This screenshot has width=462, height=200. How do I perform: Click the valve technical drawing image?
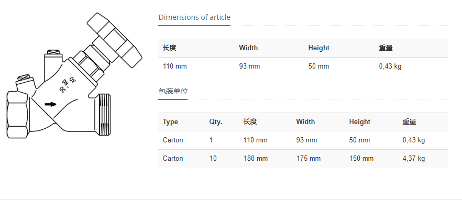74,75
